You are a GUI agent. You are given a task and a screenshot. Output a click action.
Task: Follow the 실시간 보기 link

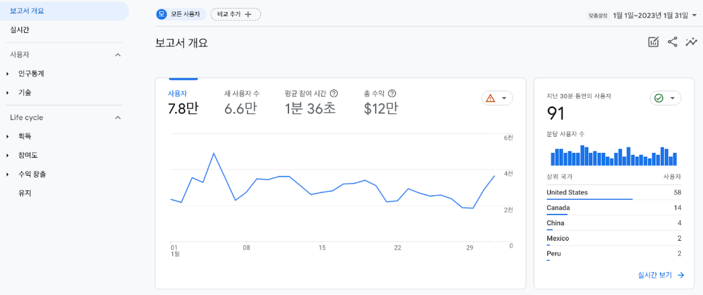661,275
